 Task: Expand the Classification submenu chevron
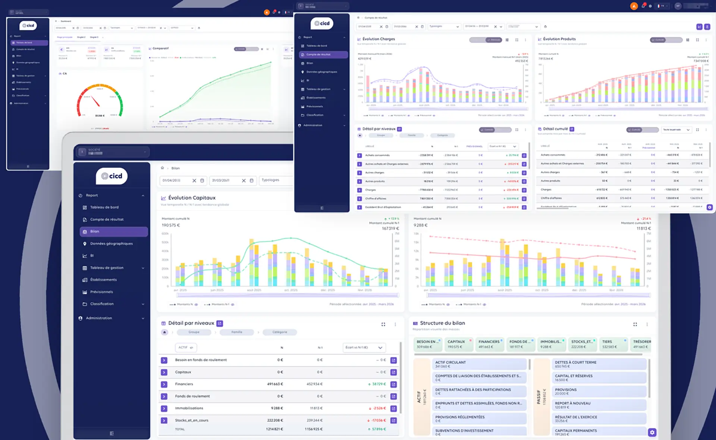pyautogui.click(x=143, y=304)
